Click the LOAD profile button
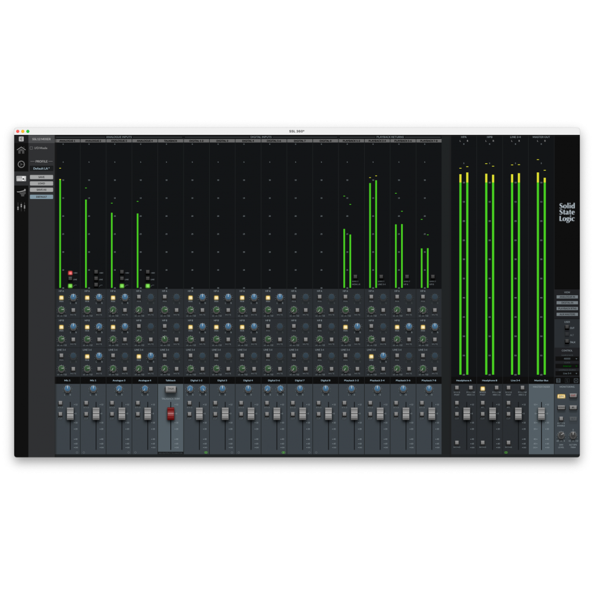 click(42, 184)
